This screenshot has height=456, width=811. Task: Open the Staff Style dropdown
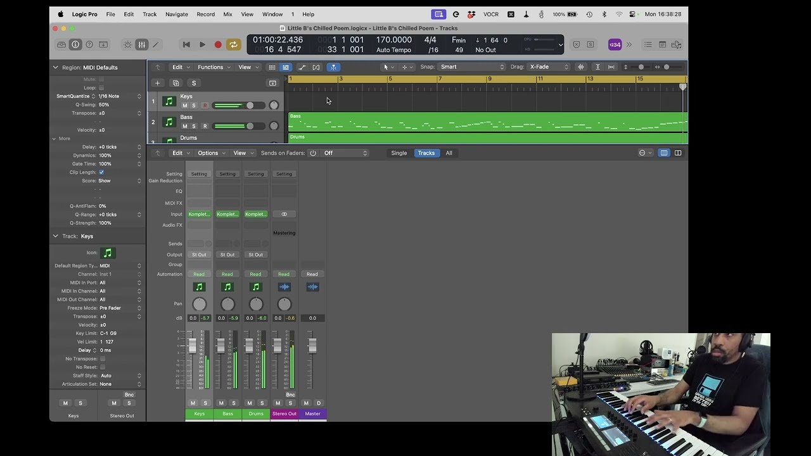coord(120,376)
